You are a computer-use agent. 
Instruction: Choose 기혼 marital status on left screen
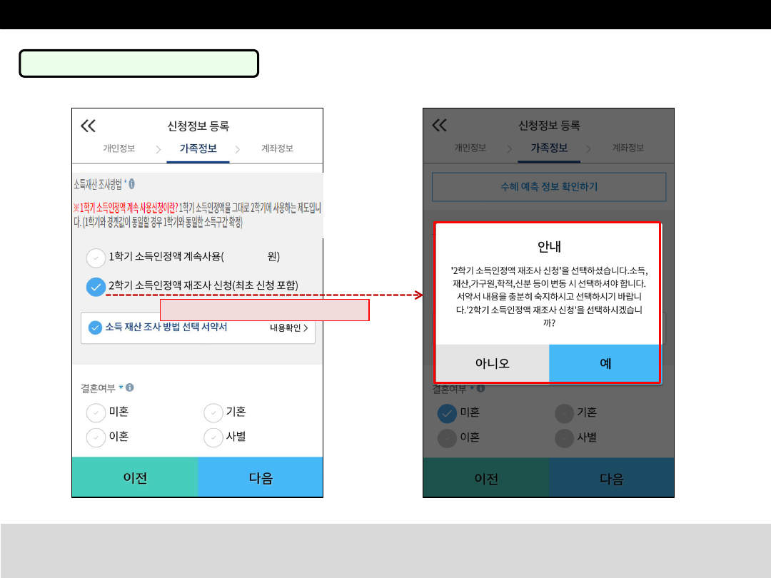point(213,412)
